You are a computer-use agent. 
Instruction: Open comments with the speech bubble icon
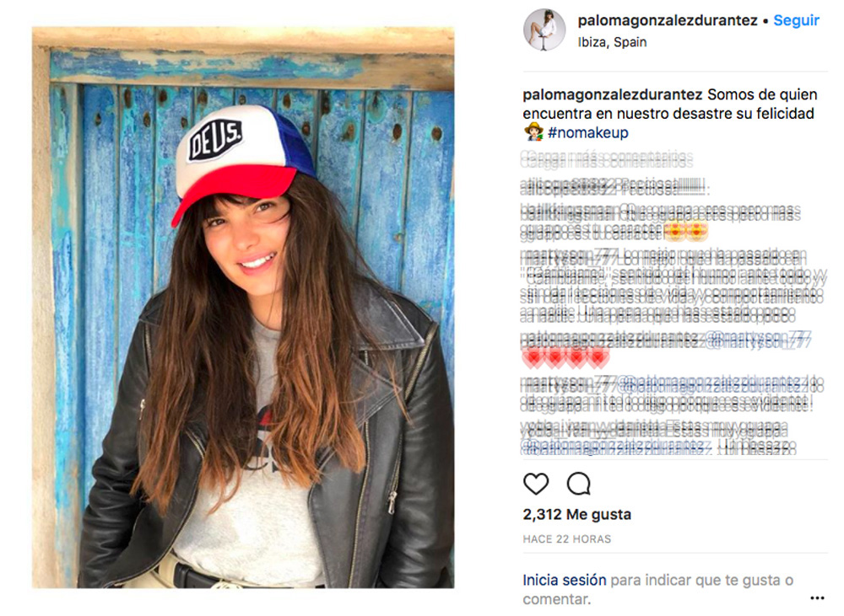tap(579, 484)
